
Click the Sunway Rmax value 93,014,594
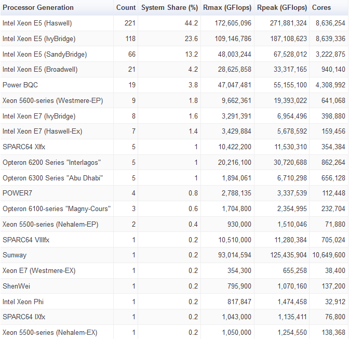pyautogui.click(x=234, y=255)
